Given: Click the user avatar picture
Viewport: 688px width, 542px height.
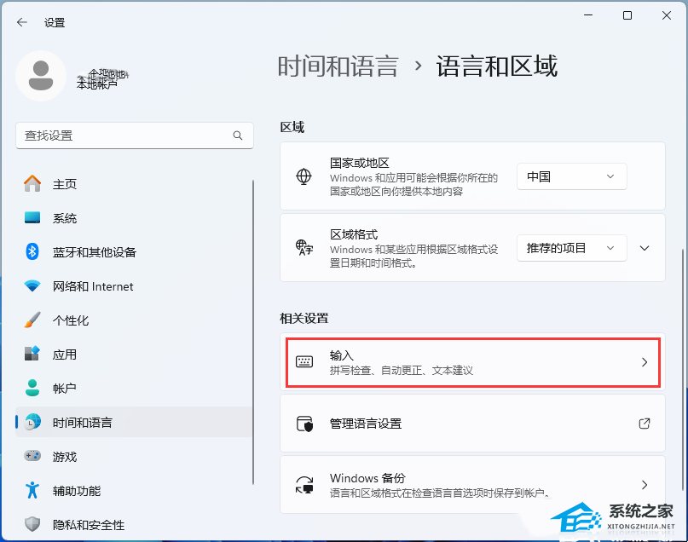Looking at the screenshot, I should (x=41, y=76).
